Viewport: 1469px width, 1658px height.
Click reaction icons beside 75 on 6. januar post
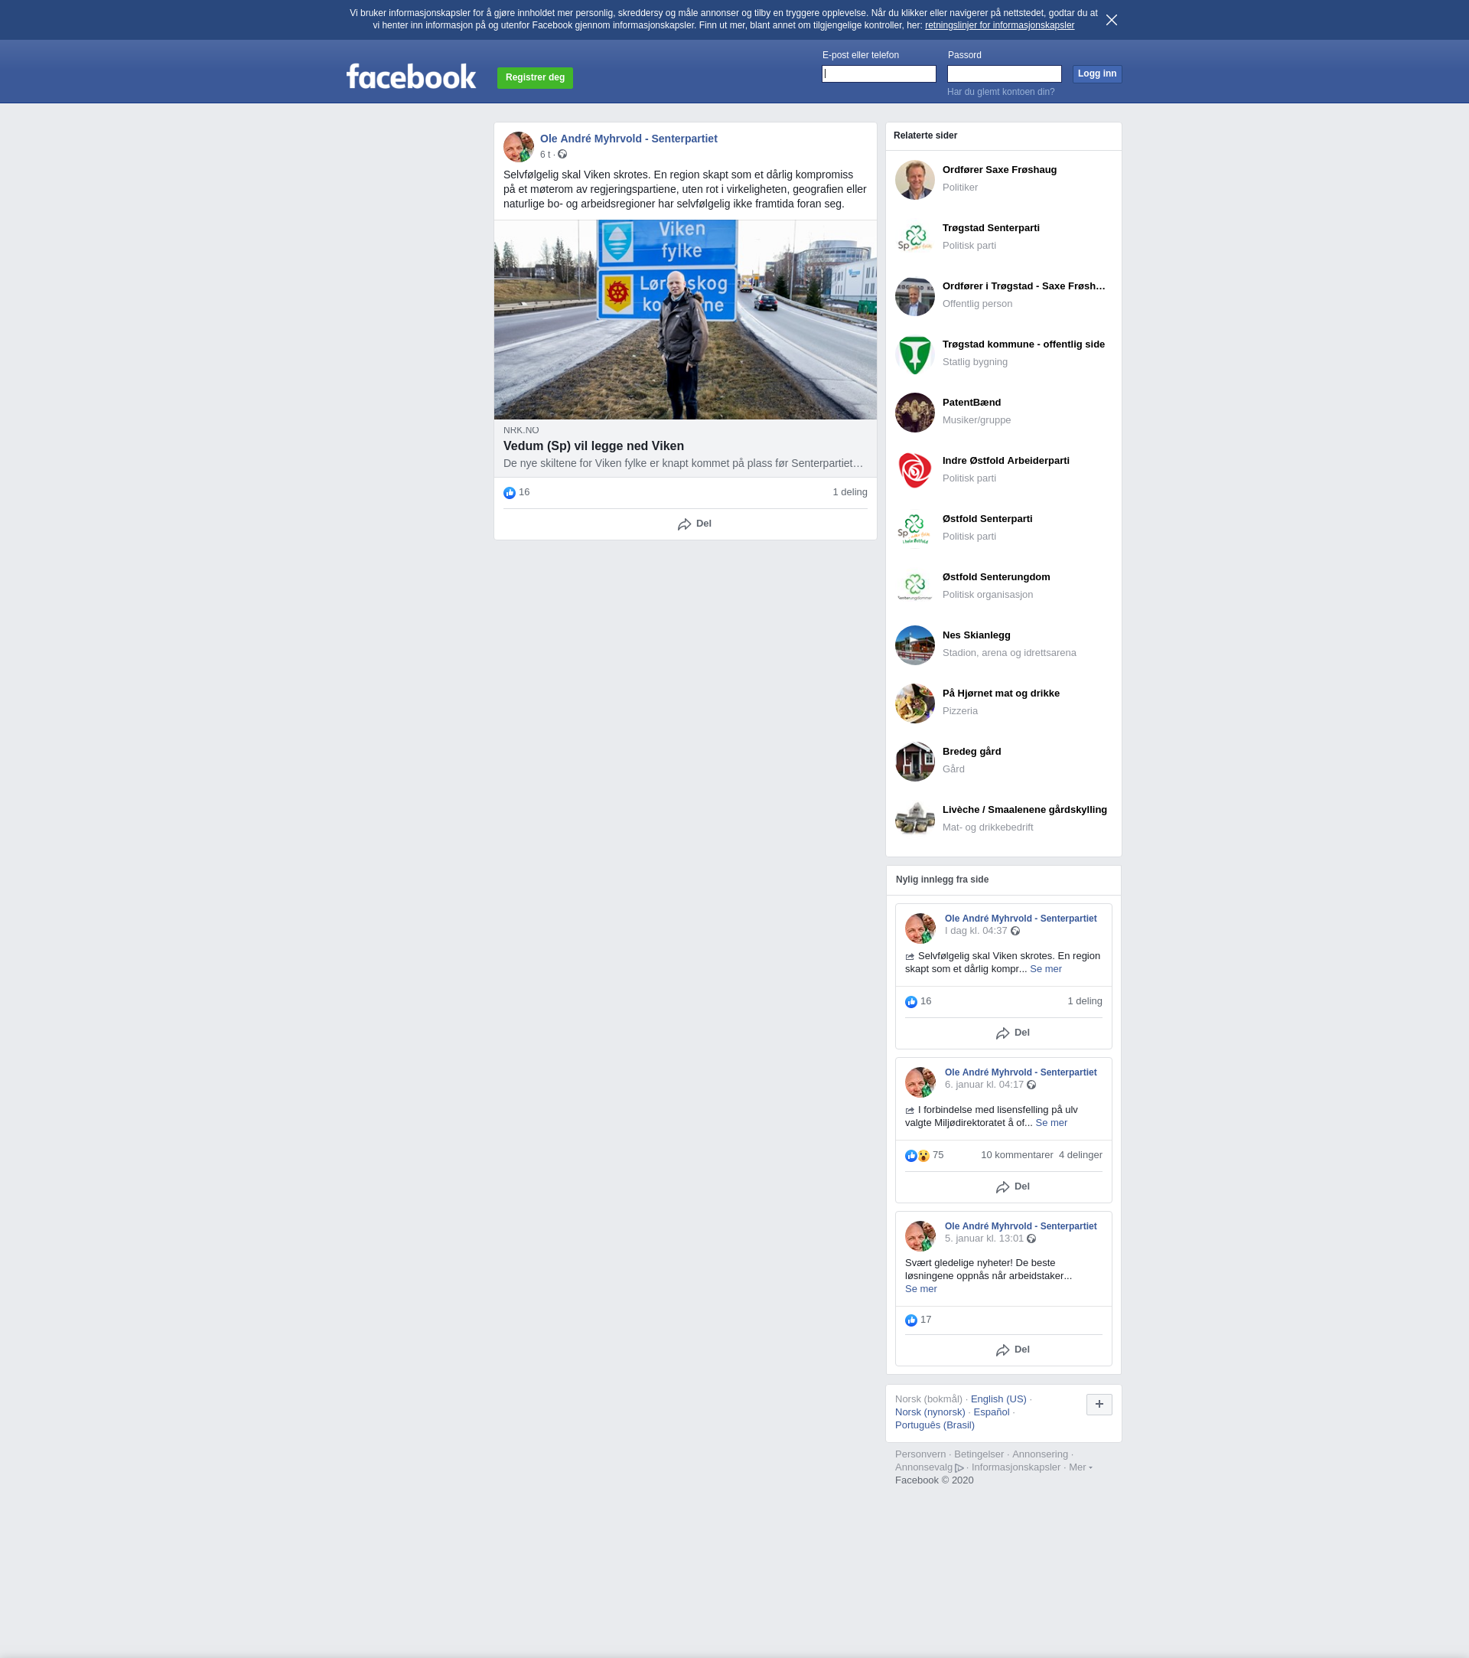pyautogui.click(x=917, y=1156)
